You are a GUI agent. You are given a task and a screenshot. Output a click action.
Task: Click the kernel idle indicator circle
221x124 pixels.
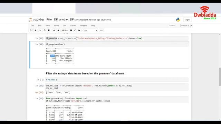click(191, 25)
